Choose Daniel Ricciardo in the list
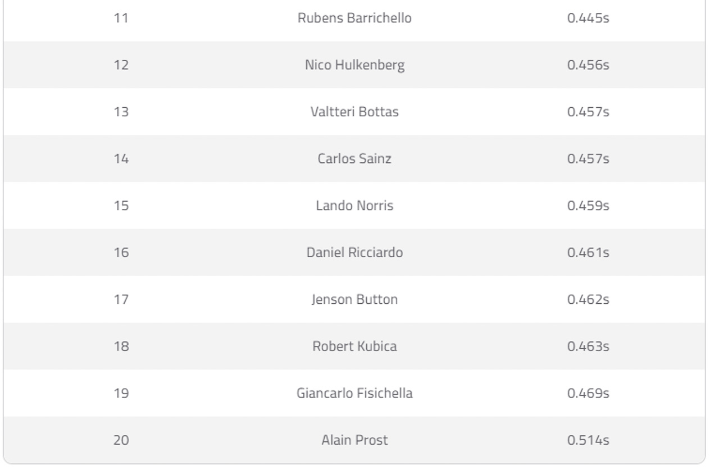The width and height of the screenshot is (719, 470). (x=354, y=253)
